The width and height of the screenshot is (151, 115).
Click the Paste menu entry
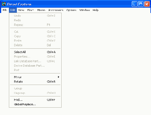tap(35, 41)
